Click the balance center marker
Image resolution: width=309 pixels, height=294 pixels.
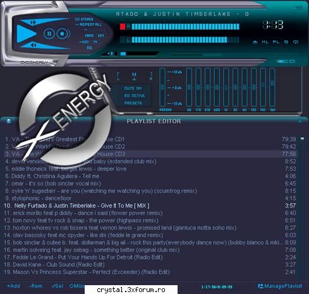[134, 76]
